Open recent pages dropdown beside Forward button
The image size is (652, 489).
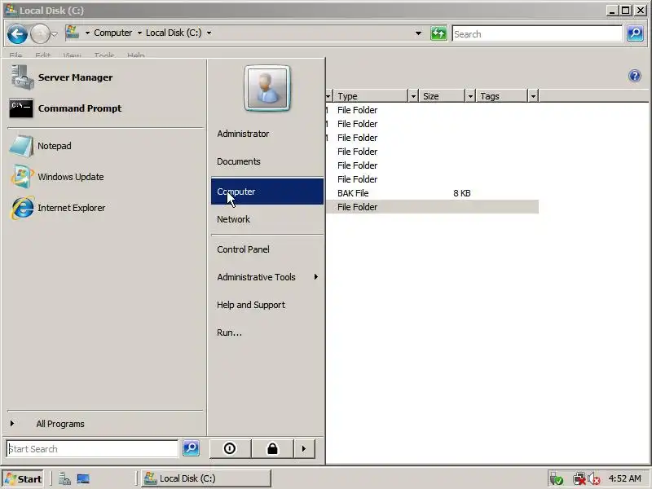[55, 33]
